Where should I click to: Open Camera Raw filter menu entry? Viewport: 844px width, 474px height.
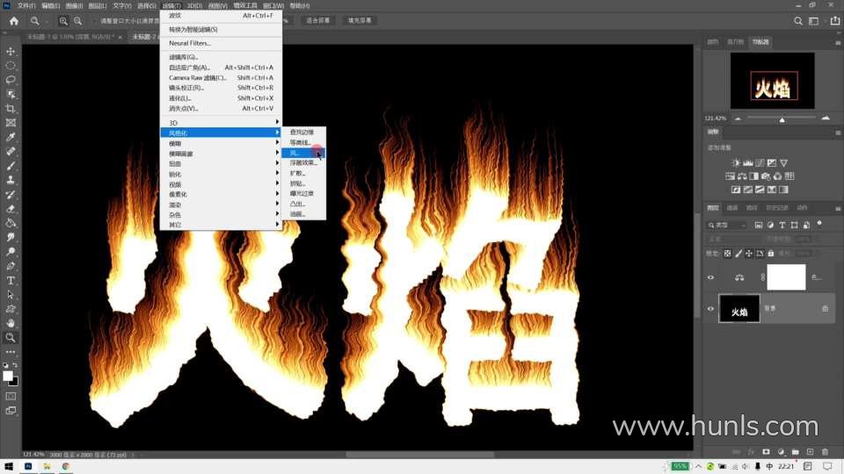pos(221,77)
